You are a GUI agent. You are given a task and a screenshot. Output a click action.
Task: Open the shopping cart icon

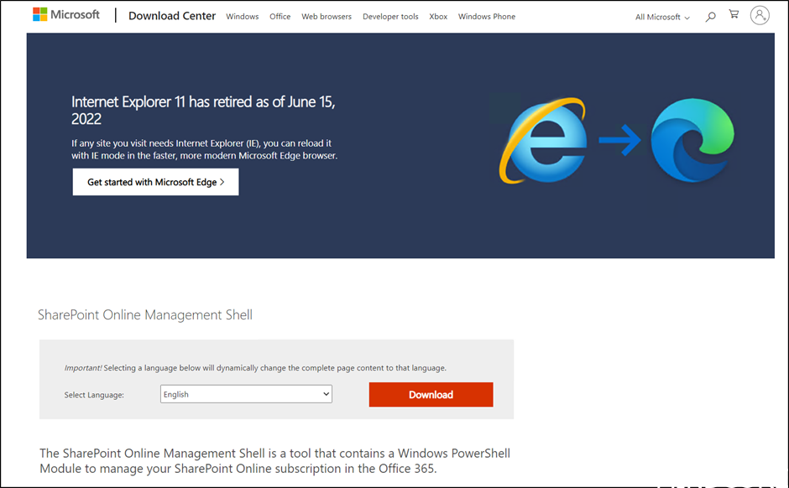click(734, 14)
